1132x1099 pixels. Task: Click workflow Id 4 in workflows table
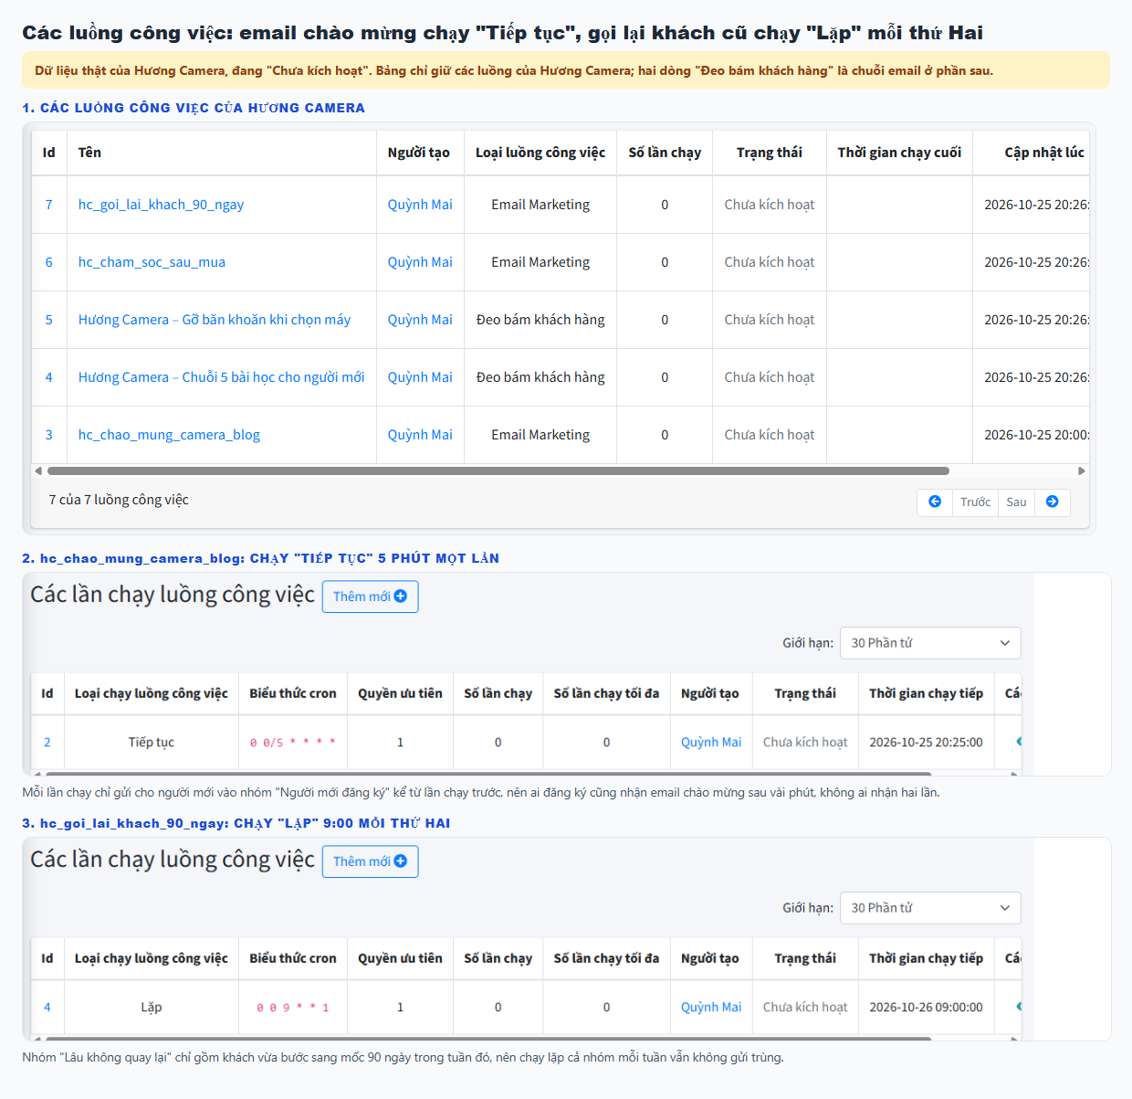pyautogui.click(x=49, y=377)
